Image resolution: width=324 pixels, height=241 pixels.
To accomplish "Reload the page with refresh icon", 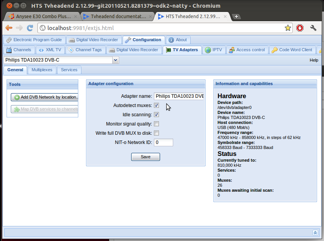I will click(30, 28).
